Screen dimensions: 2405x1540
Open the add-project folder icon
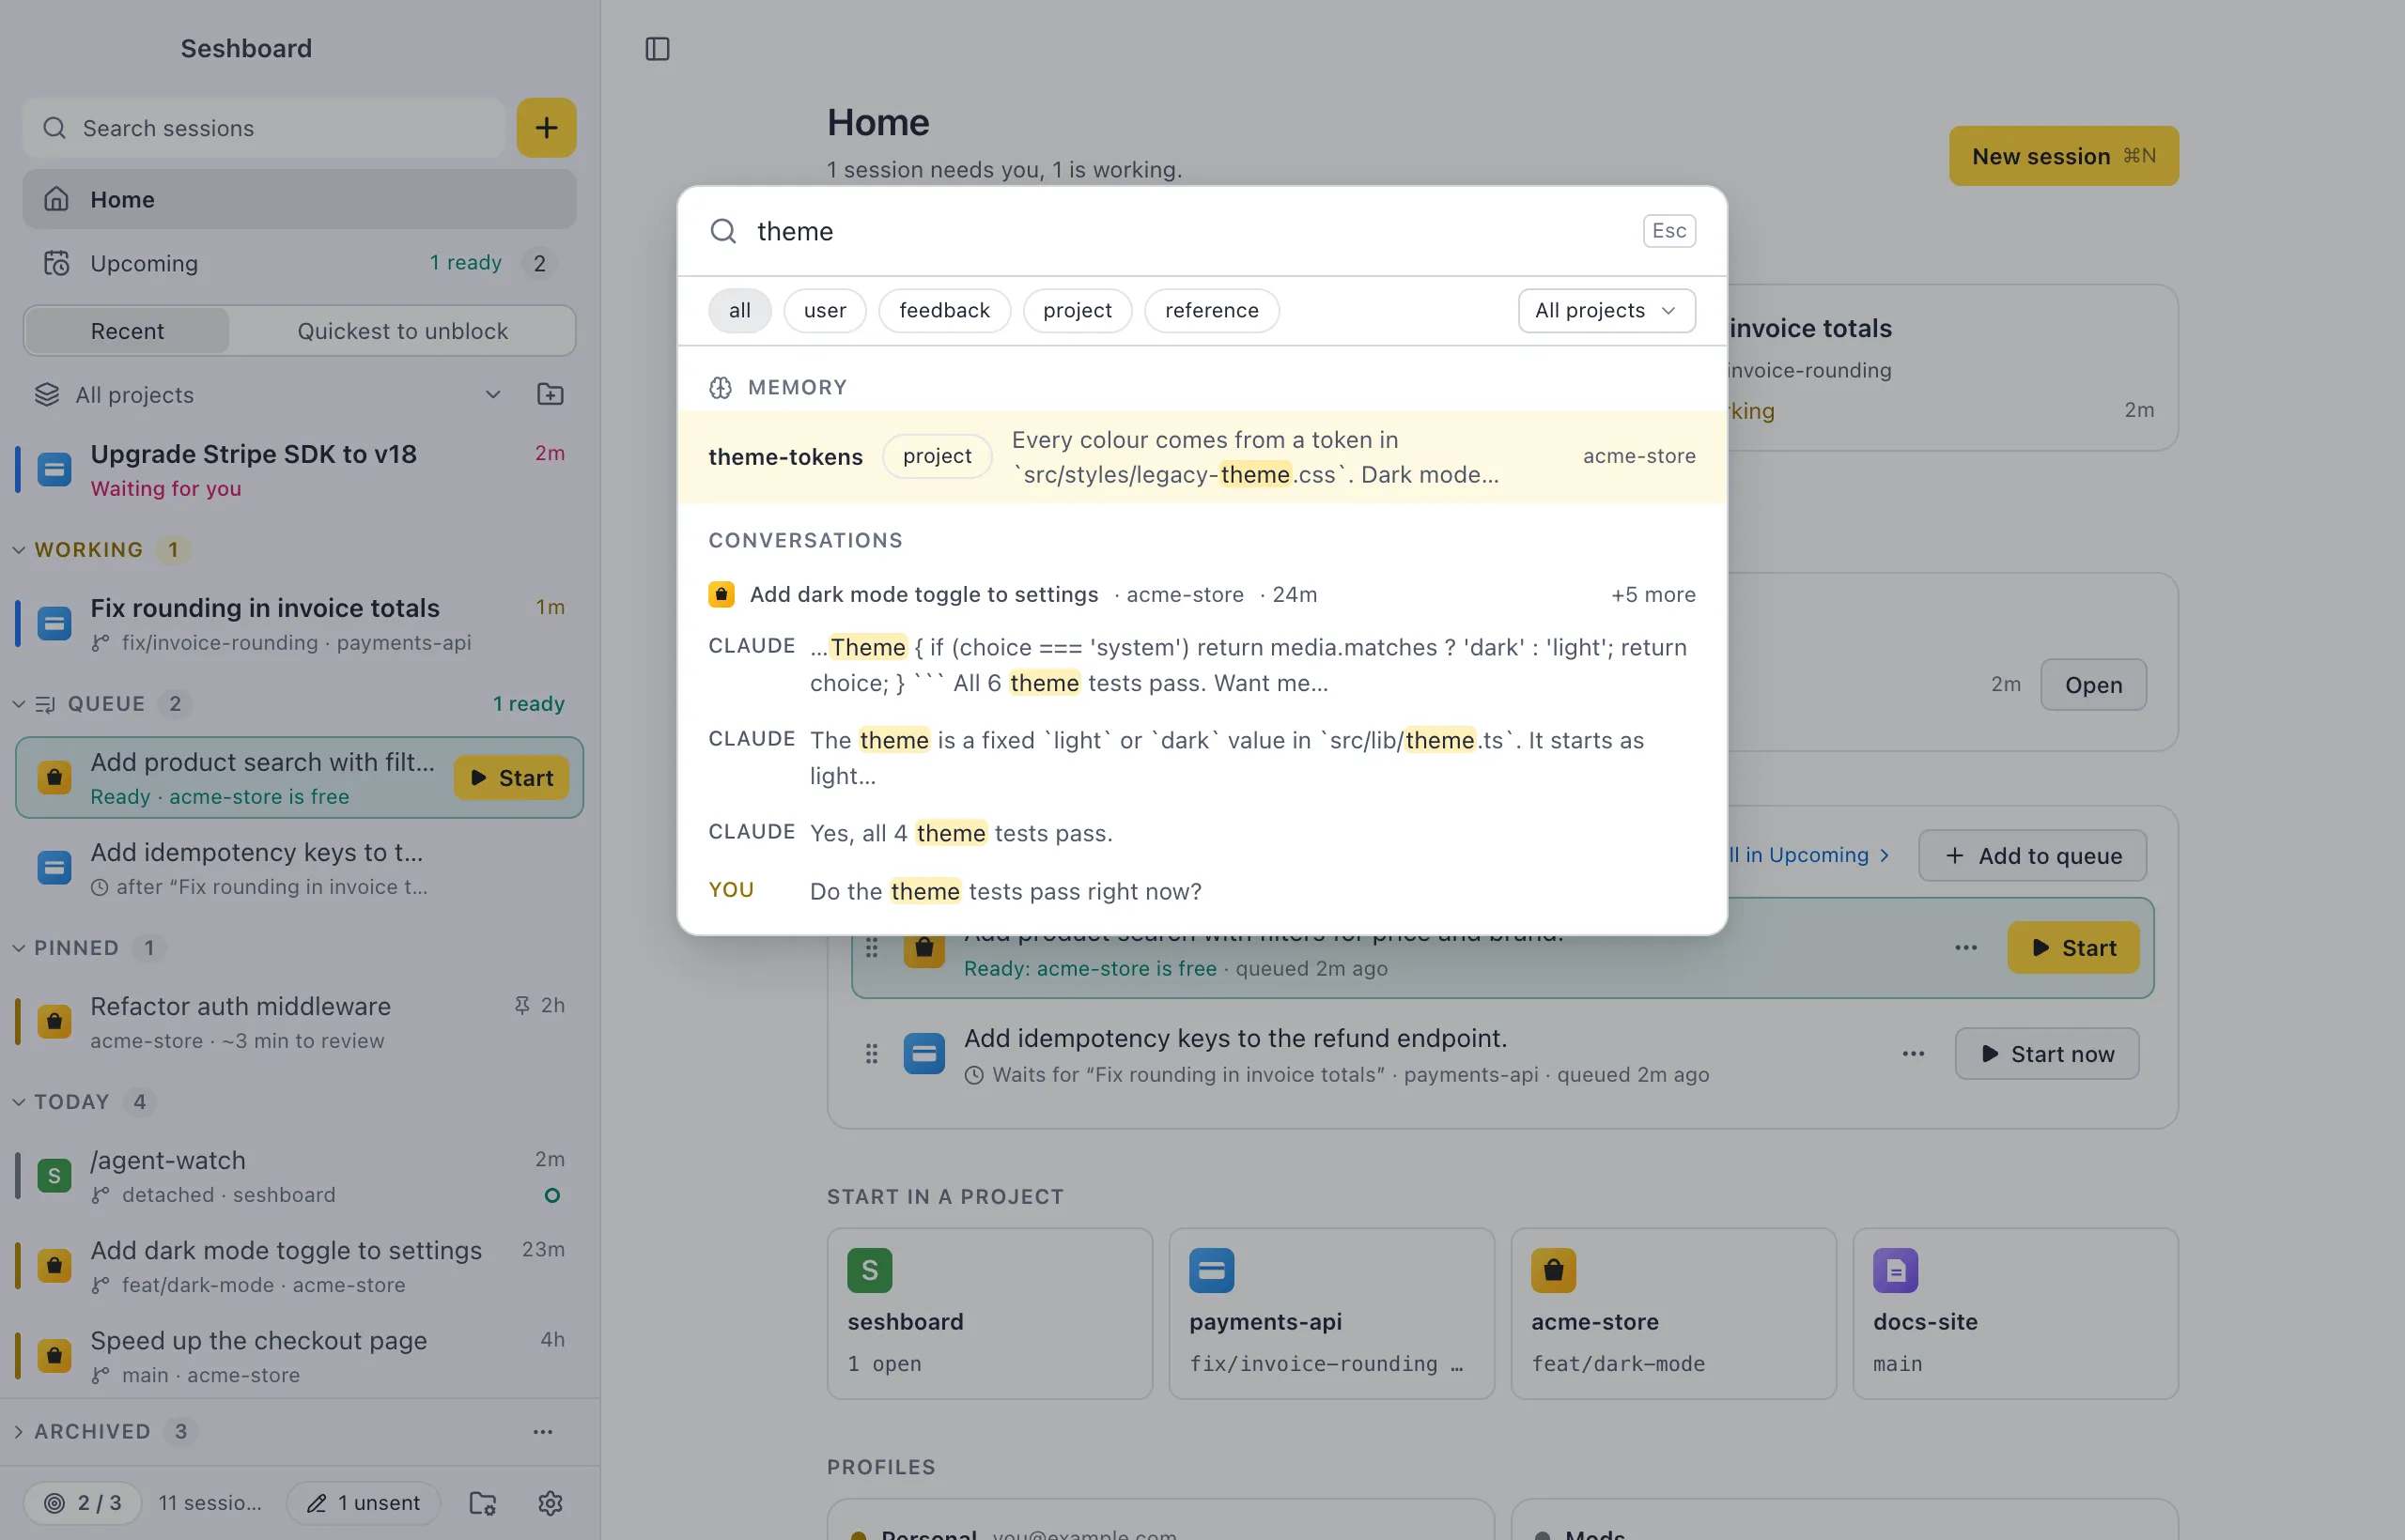551,394
